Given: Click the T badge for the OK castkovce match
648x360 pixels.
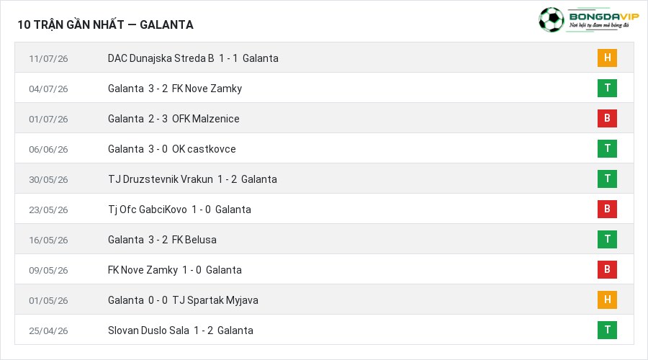Looking at the screenshot, I should click(607, 148).
